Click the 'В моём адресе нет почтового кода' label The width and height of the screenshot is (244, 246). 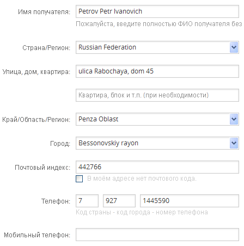(x=142, y=179)
